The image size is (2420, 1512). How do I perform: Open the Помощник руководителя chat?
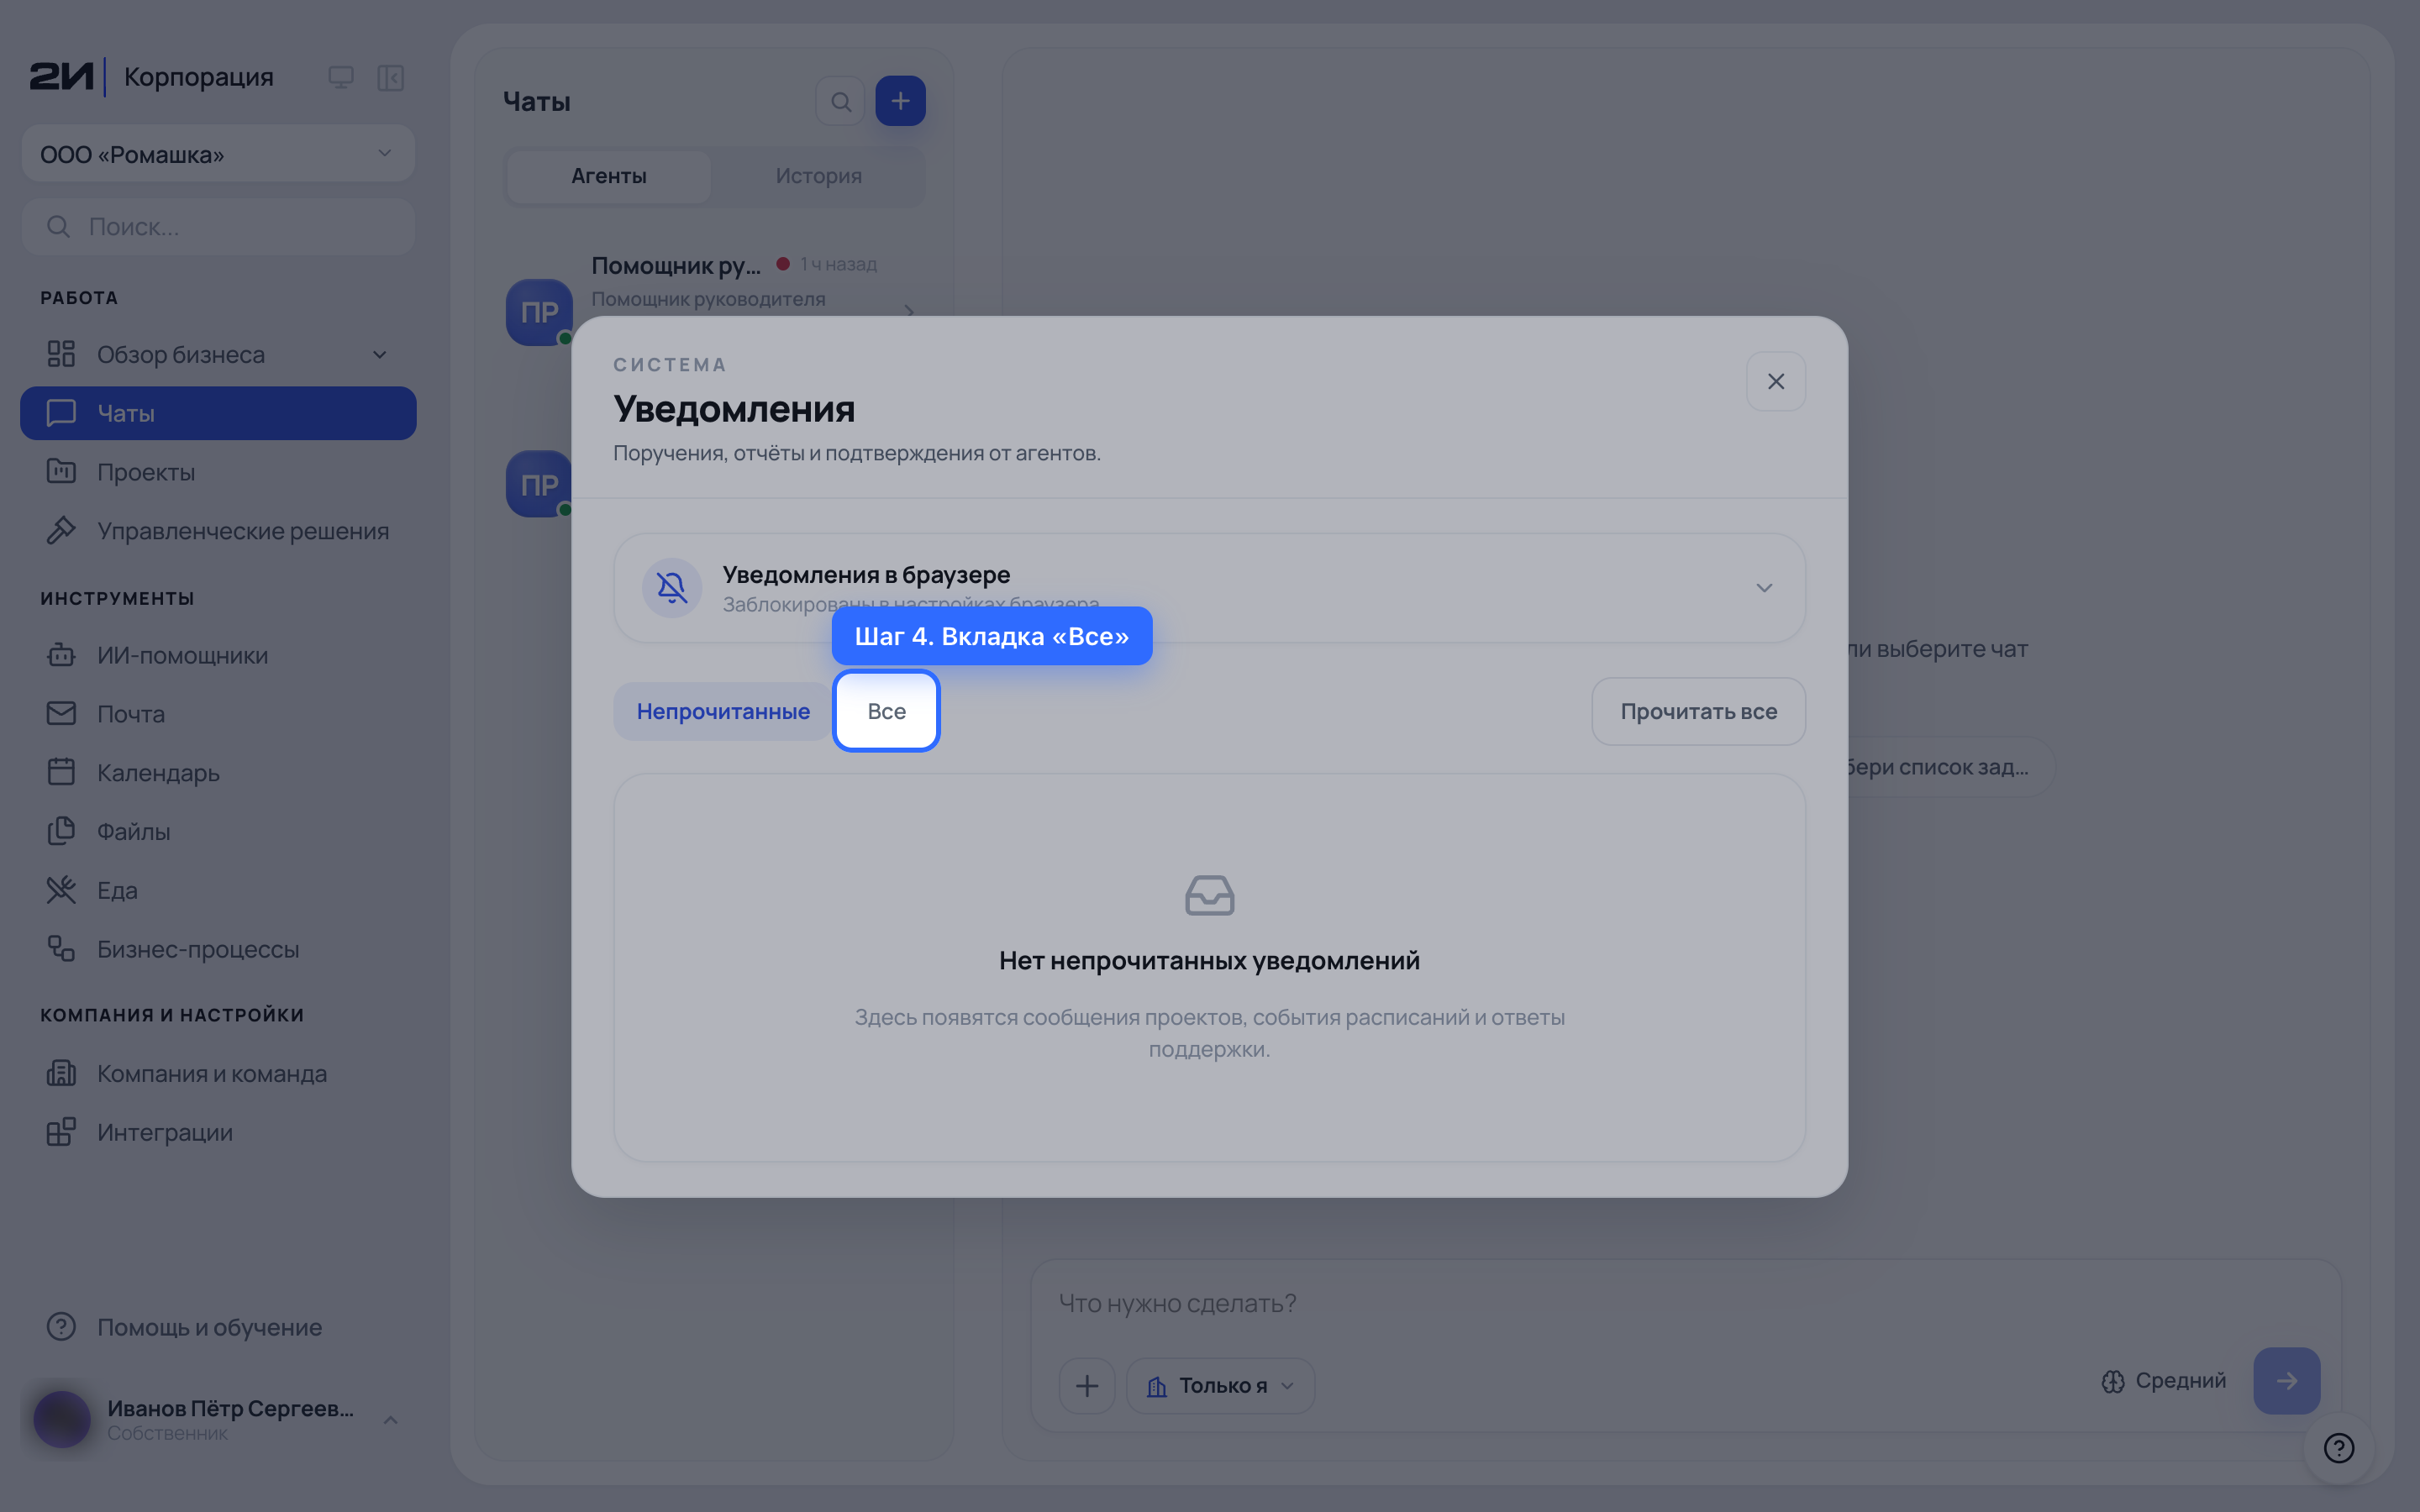[714, 290]
